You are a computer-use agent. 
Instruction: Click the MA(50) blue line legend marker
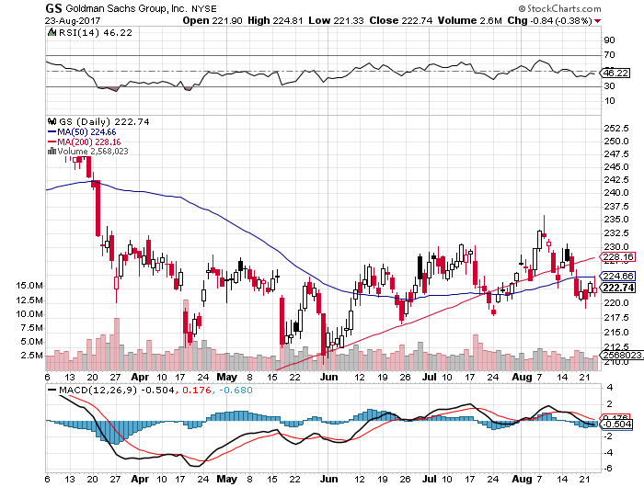tap(52, 131)
